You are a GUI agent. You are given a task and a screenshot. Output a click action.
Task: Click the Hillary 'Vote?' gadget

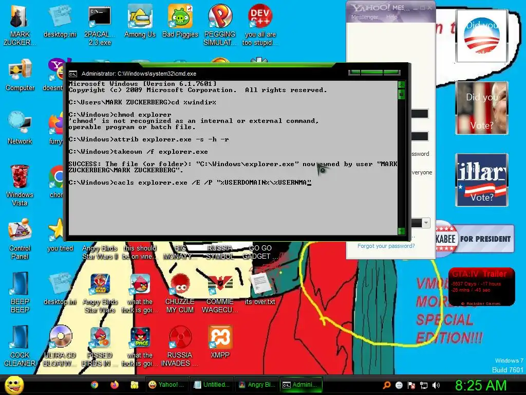click(x=482, y=180)
